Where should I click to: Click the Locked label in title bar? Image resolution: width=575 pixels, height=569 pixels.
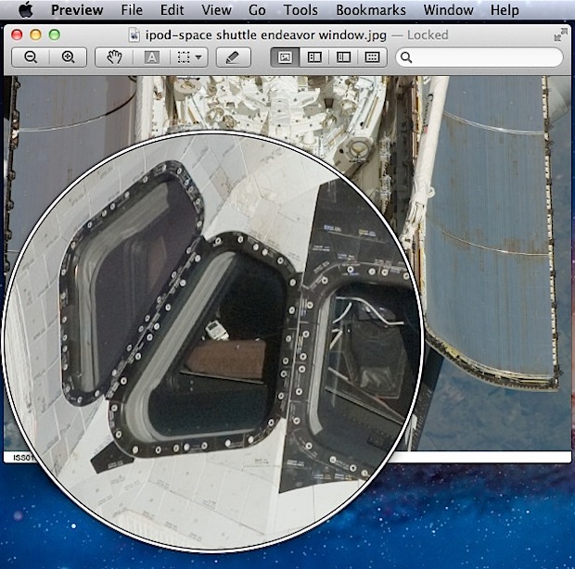[x=428, y=35]
